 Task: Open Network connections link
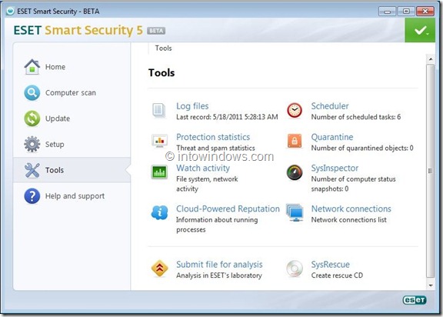(x=351, y=209)
